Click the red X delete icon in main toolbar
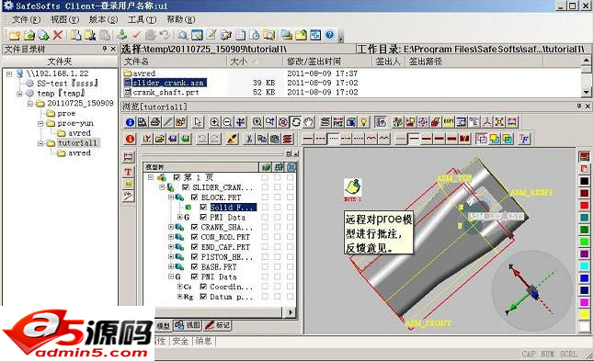The image size is (594, 361). coord(58,35)
